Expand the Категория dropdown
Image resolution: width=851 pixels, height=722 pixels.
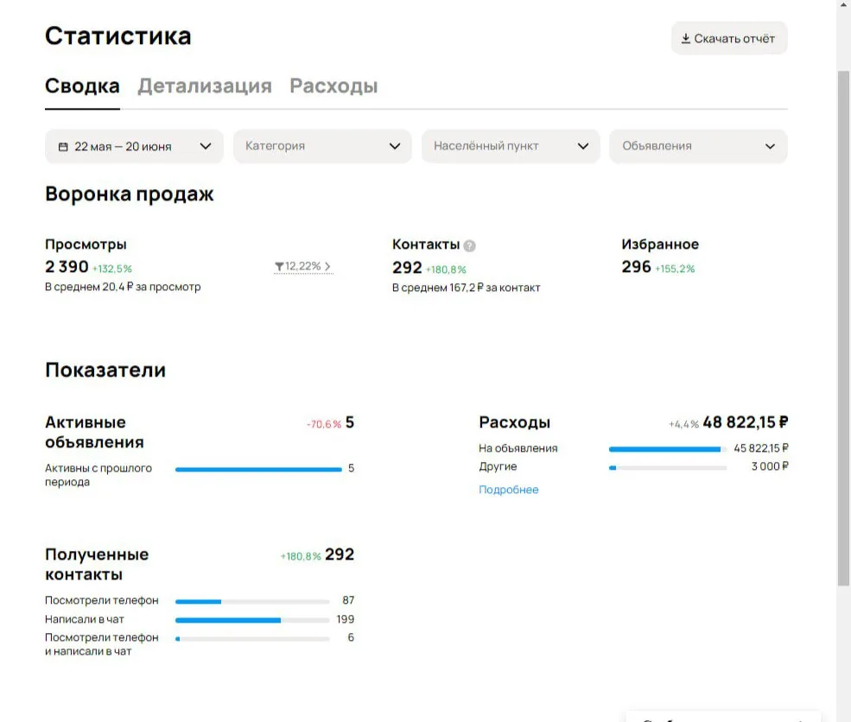click(322, 147)
